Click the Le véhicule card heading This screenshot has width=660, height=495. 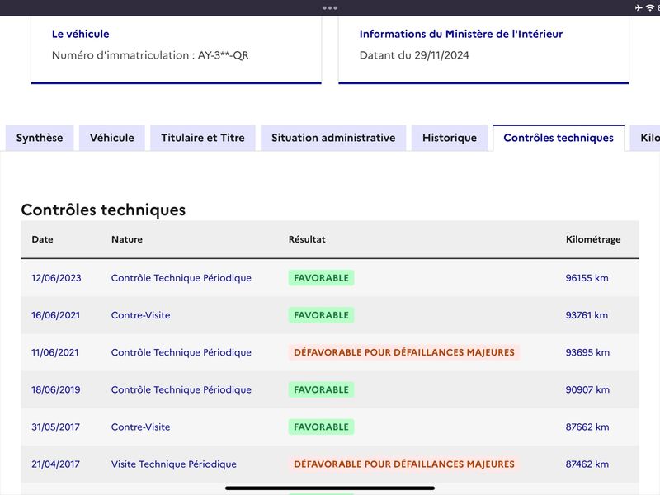[80, 34]
